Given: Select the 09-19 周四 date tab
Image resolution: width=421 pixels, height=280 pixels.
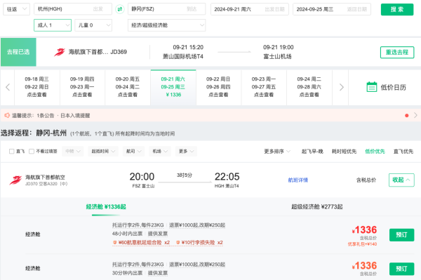Looking at the screenshot, I should (x=82, y=87).
